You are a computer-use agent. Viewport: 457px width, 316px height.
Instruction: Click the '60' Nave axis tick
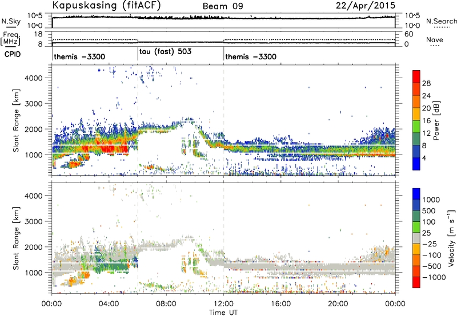409,34
